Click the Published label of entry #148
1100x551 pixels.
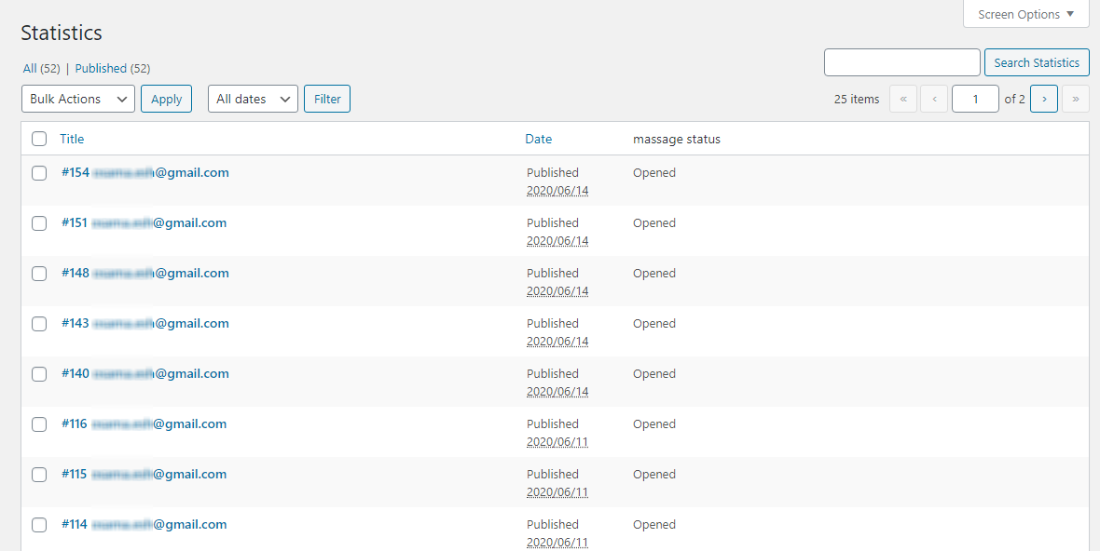553,273
